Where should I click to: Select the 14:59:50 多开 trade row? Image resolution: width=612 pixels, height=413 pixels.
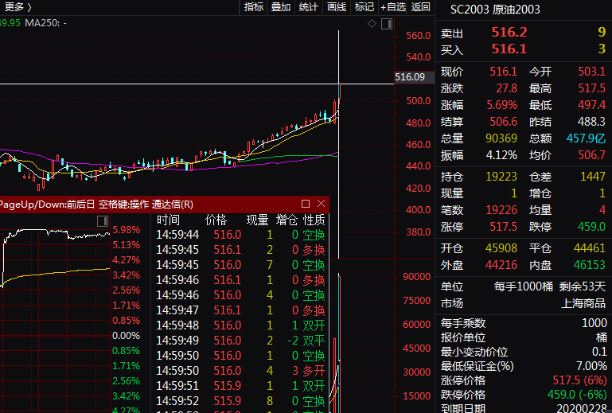coord(240,371)
